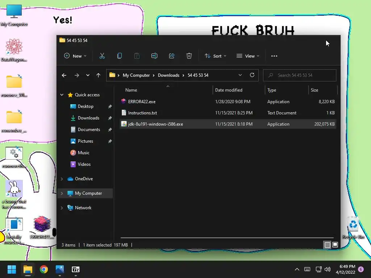
Task: Click the Copy icon in toolbar
Action: (120, 56)
